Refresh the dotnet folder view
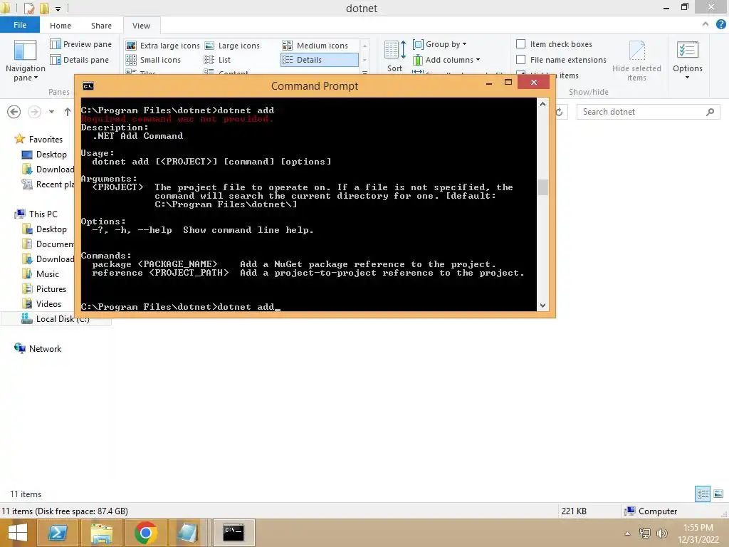 [x=560, y=112]
